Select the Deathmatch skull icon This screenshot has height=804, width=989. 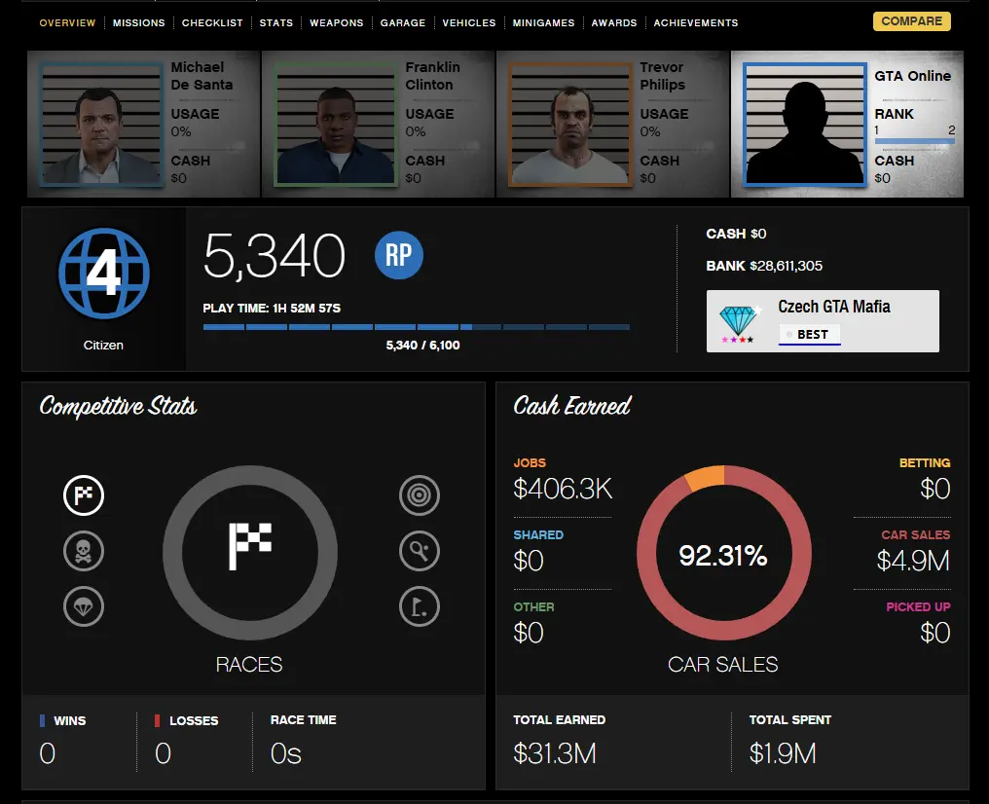(84, 551)
